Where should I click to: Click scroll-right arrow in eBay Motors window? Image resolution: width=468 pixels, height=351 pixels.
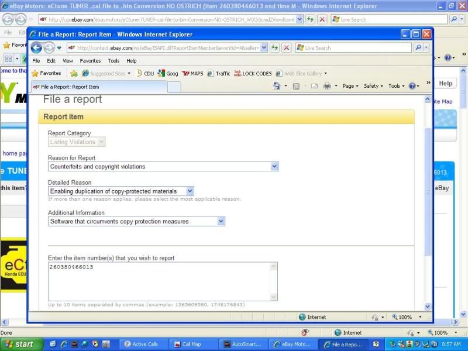(x=456, y=322)
